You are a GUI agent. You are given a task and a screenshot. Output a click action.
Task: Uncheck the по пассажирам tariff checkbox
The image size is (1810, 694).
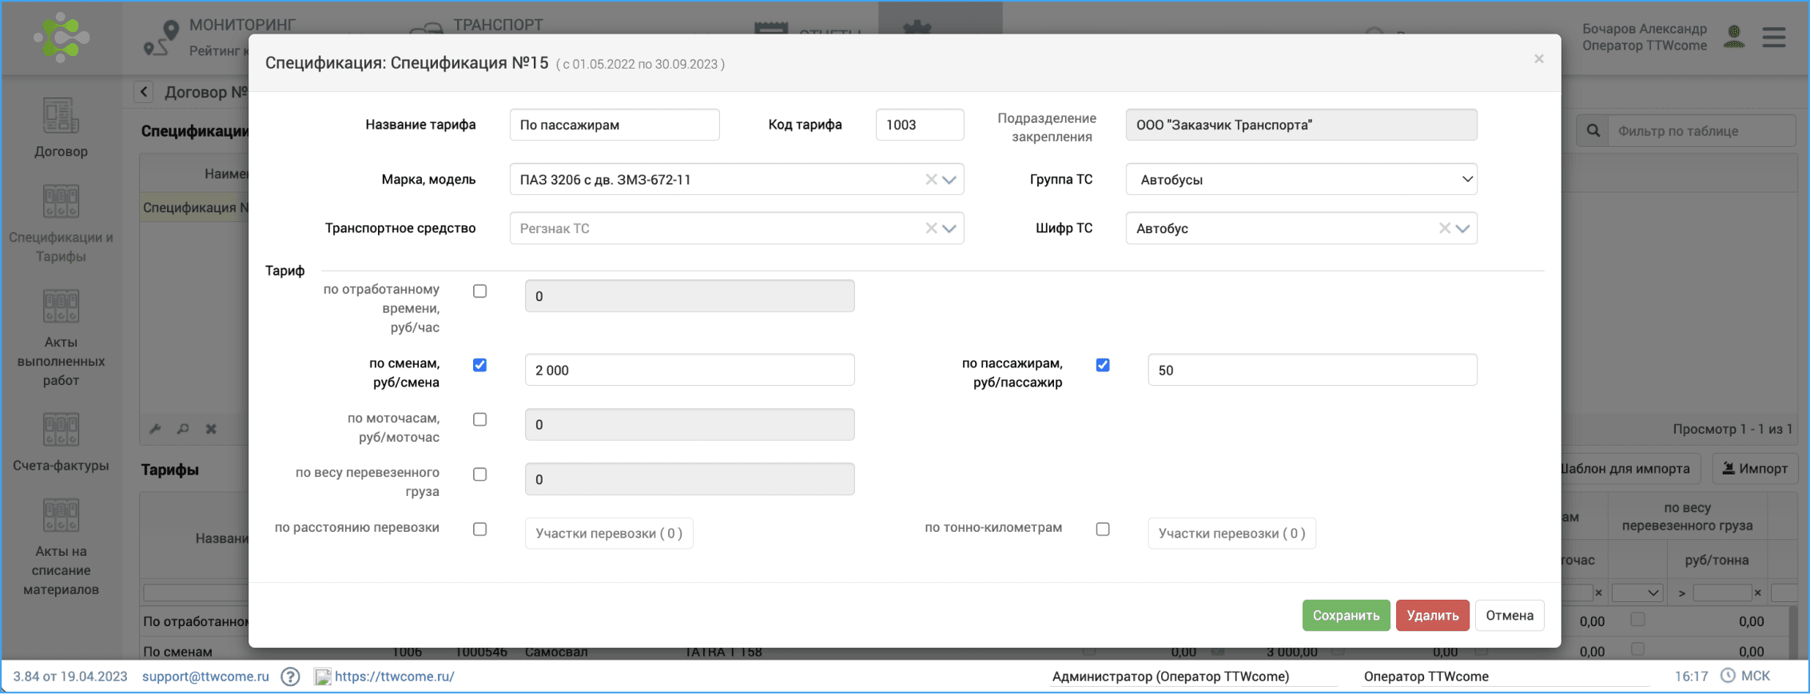(1103, 365)
